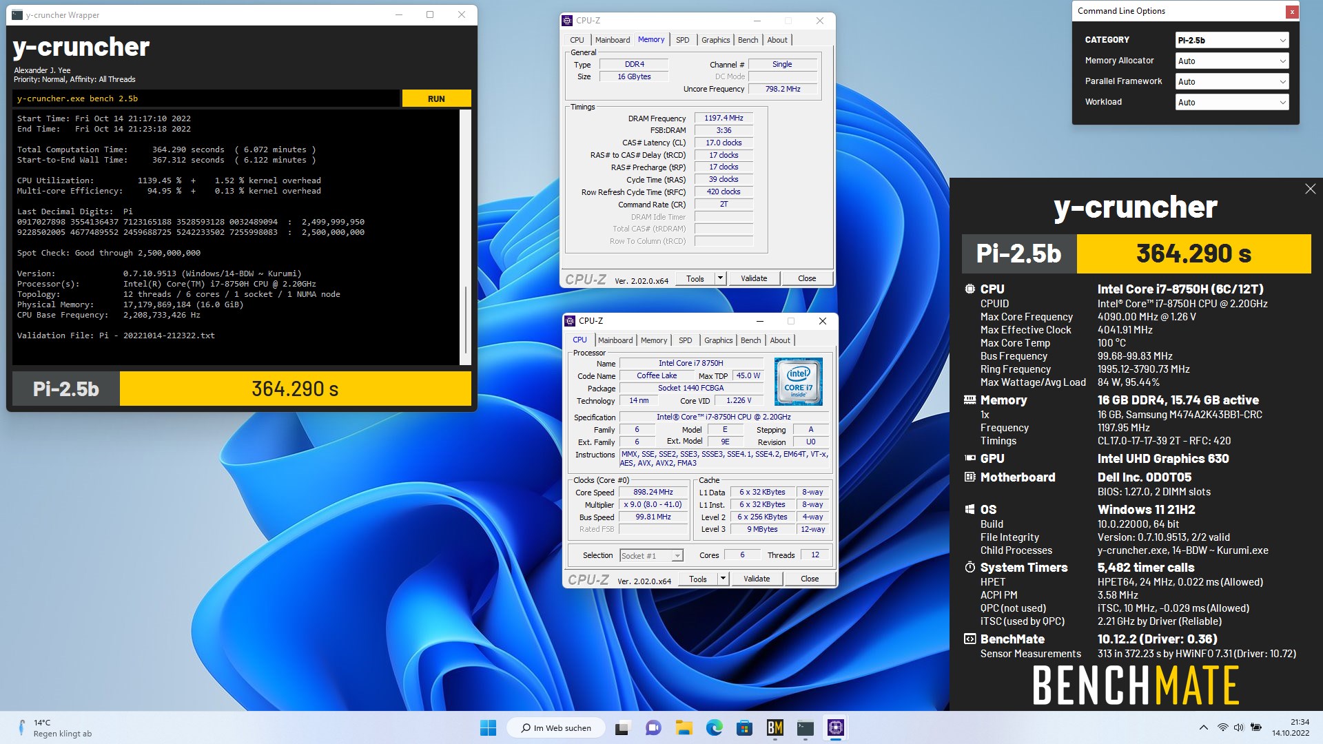1323x744 pixels.
Task: Show hidden system tray icons
Action: tap(1203, 727)
